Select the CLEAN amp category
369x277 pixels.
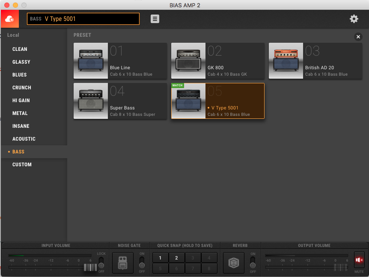click(20, 49)
